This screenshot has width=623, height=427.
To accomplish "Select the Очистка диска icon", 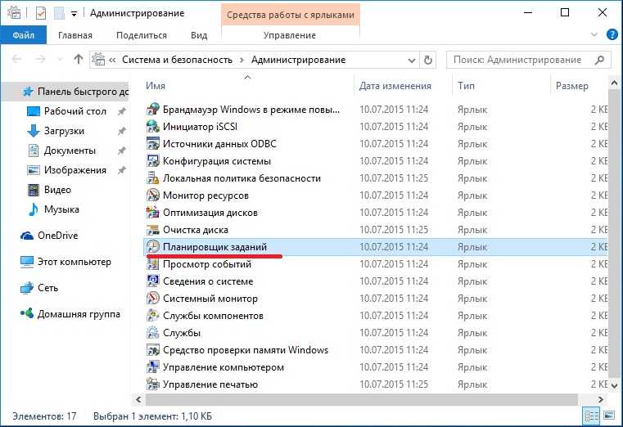I will [x=153, y=230].
